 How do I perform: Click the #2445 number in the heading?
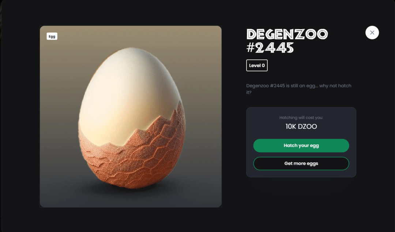[x=270, y=48]
